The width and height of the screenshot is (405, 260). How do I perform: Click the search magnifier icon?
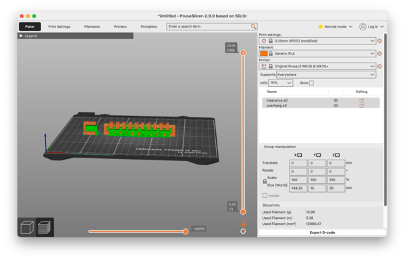[x=253, y=26]
